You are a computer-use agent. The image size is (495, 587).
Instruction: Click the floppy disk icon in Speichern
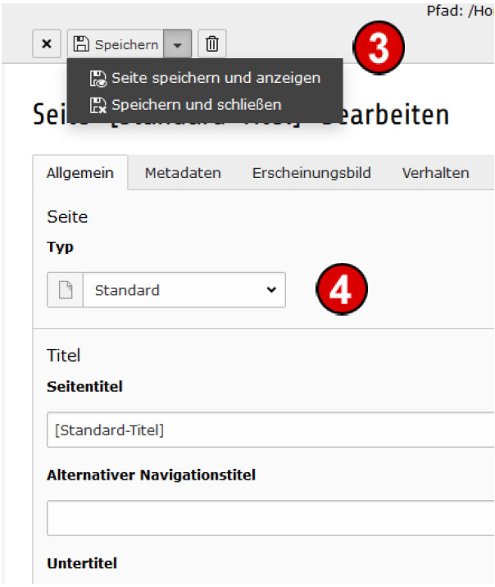(81, 43)
